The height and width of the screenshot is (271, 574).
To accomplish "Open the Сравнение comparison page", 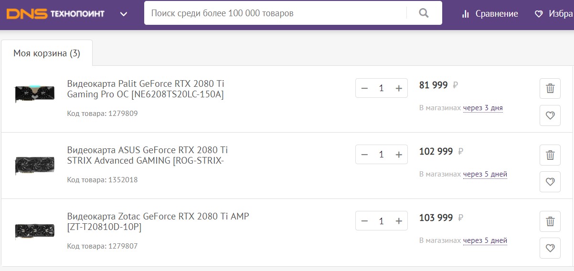I will click(490, 14).
